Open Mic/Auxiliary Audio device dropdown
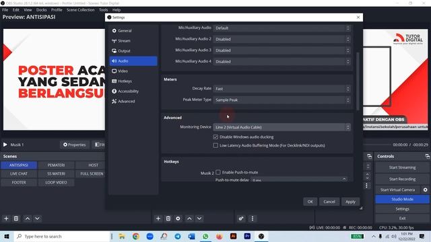 (x=281, y=28)
